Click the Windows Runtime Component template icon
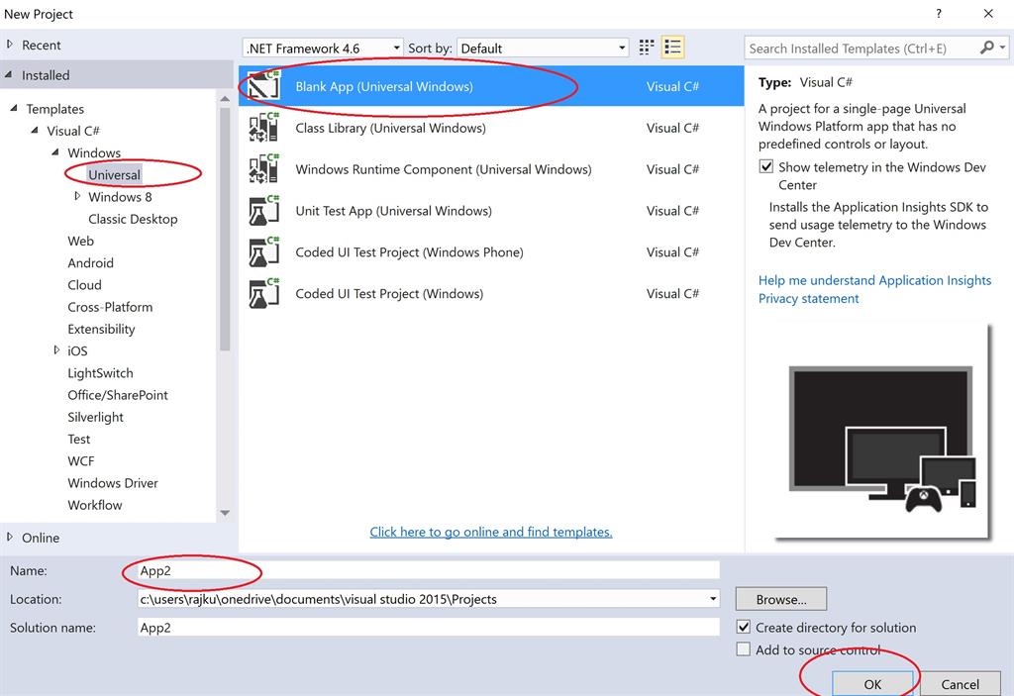 point(264,169)
